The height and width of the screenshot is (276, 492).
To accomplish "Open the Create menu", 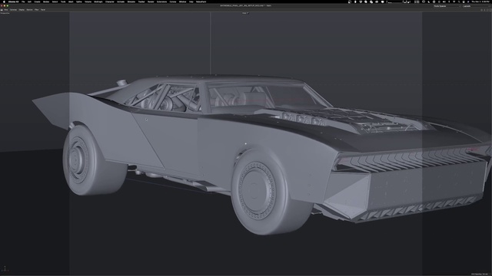I will (37, 2).
